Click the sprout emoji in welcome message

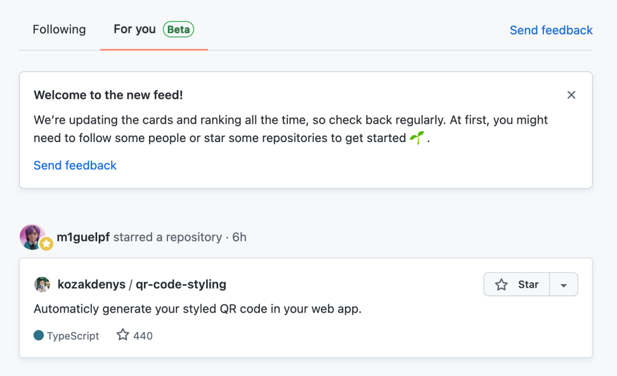(x=416, y=138)
